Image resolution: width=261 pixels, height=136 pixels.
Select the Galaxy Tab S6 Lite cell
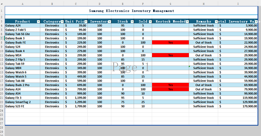[x=22, y=34]
